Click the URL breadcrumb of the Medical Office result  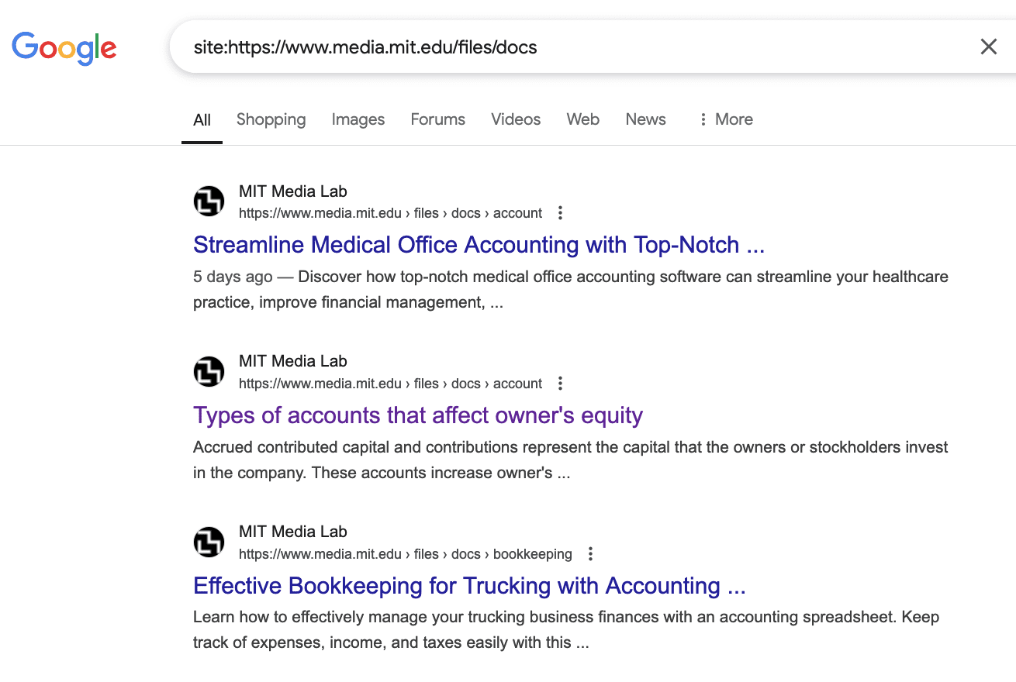click(x=390, y=213)
